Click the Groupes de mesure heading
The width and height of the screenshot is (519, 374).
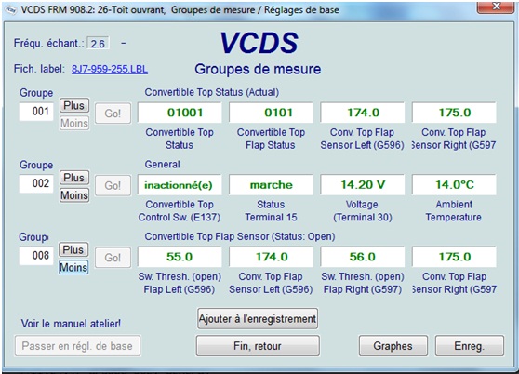click(x=258, y=69)
